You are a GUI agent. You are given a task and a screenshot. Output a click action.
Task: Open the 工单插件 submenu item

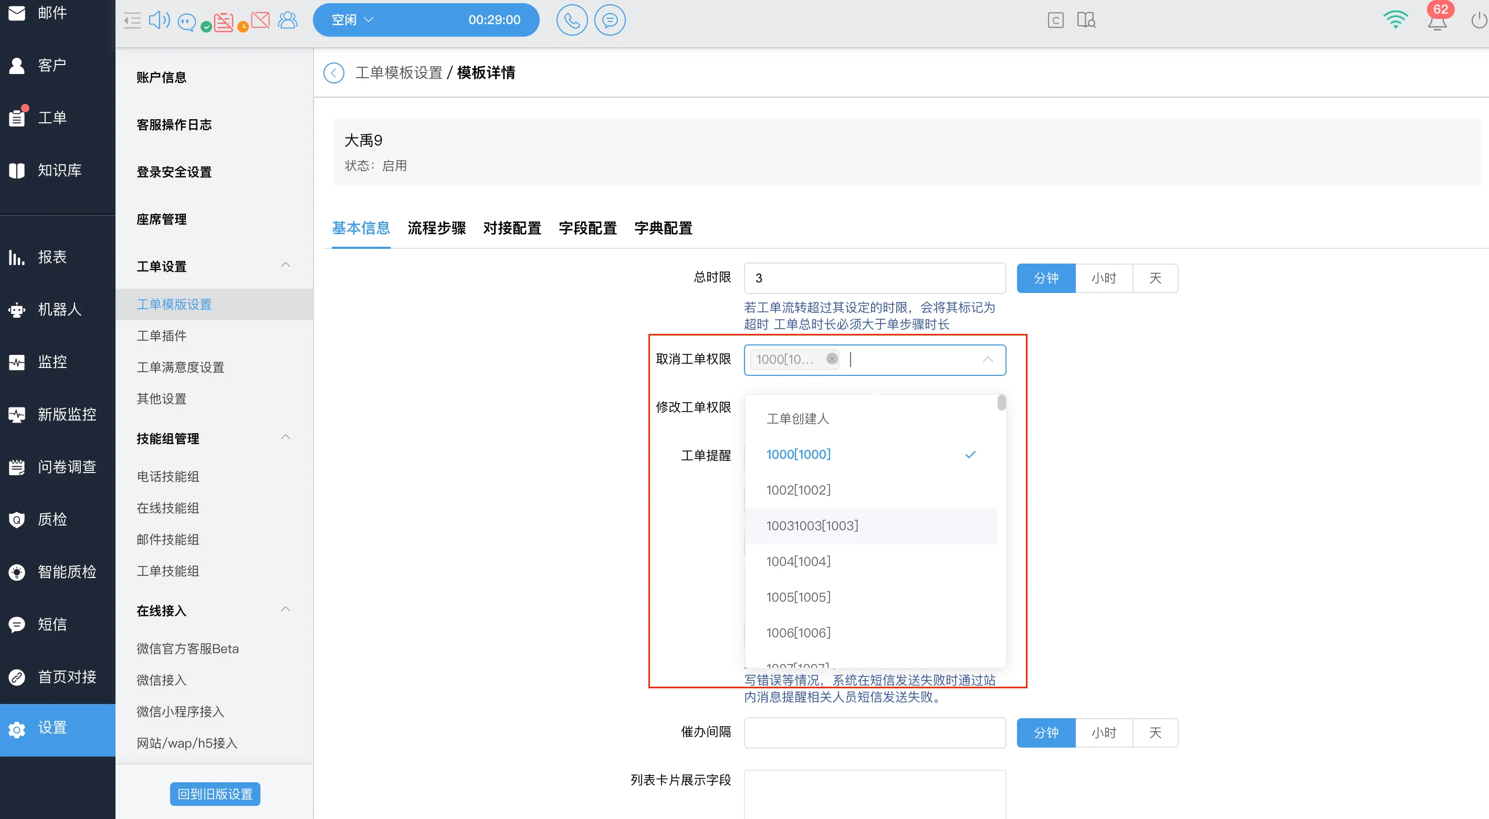tap(161, 336)
